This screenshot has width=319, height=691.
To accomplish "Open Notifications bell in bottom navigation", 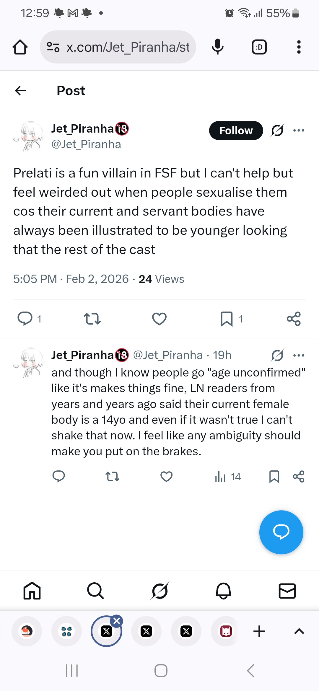I will [223, 591].
